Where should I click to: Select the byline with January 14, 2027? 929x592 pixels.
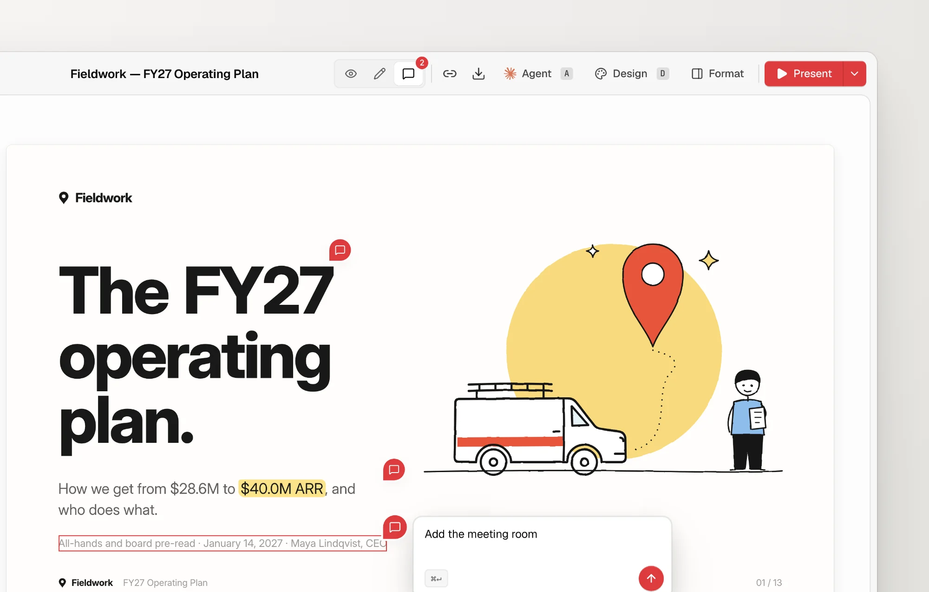[x=222, y=543]
